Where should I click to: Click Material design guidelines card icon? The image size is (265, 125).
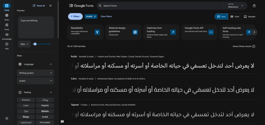tap(135, 32)
